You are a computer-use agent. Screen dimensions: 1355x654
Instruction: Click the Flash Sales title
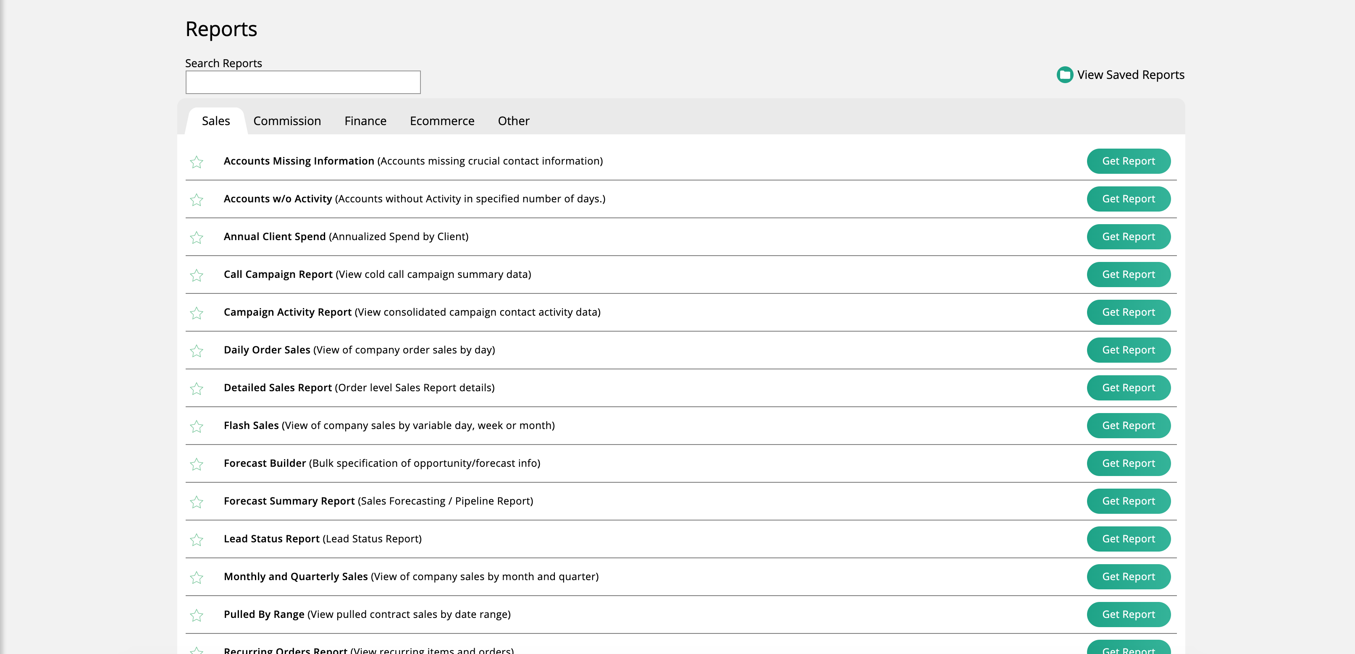point(251,426)
